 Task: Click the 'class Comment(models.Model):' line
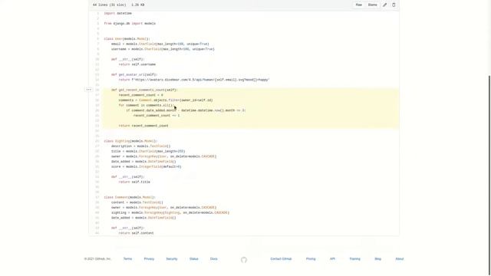130,198
